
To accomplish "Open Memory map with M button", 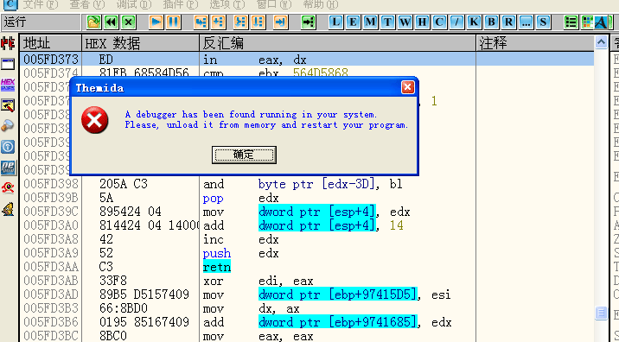I will pos(370,22).
